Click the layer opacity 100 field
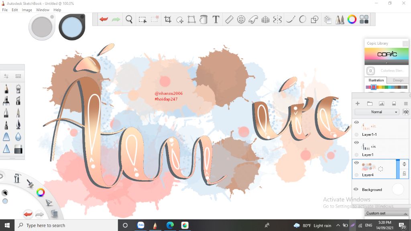This screenshot has height=231, width=411. coord(405,112)
